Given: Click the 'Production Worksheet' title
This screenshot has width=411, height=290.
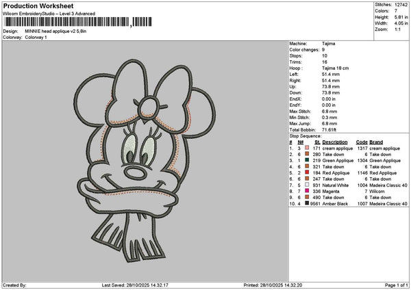Looking at the screenshot, I should (x=38, y=6).
